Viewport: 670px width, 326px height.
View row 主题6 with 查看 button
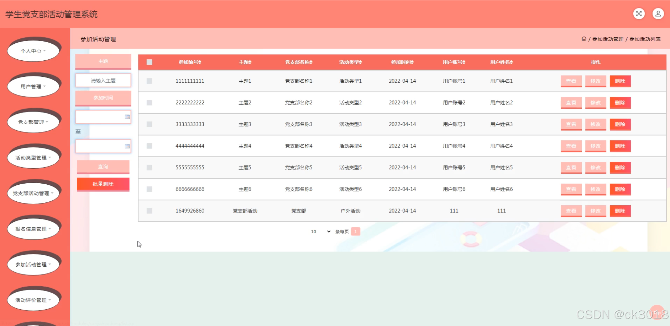pyautogui.click(x=571, y=189)
